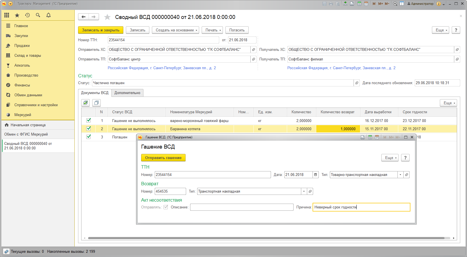
Task: Open Склад и товары section
Action: pos(28,55)
